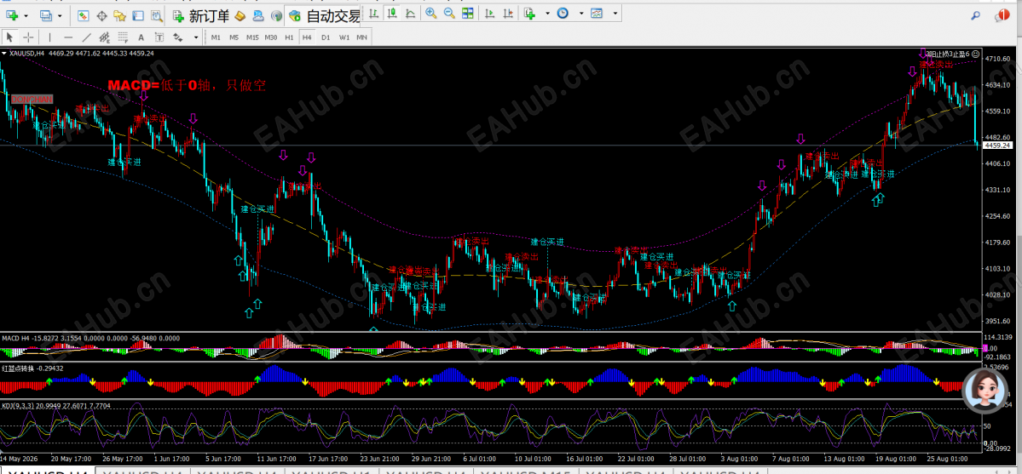Switch to MN timeframe
Screen dimensions: 1022x474
[x=361, y=37]
